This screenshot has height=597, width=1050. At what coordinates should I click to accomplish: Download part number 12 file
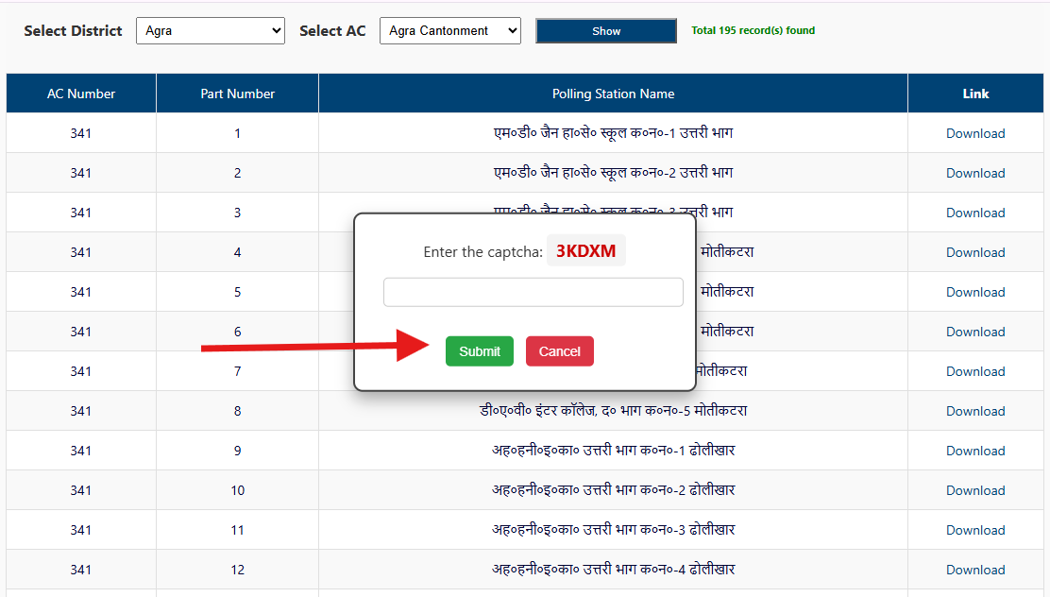pyautogui.click(x=975, y=570)
